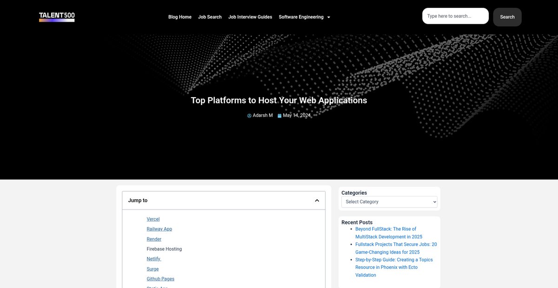This screenshot has height=288, width=558.
Task: Click the Search button
Action: tap(507, 17)
